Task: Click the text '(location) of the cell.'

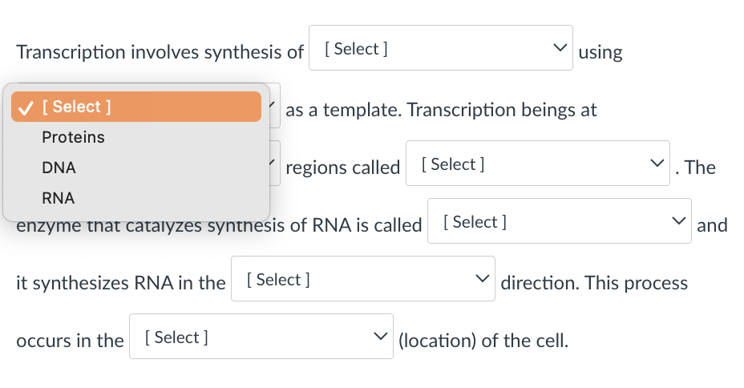Action: (483, 341)
